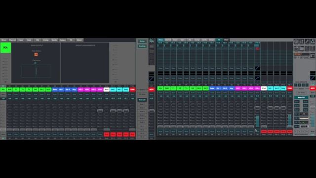Click the mixer sliders icon in right window toolbar
Image resolution: width=316 pixels, height=178 pixels.
[302, 42]
